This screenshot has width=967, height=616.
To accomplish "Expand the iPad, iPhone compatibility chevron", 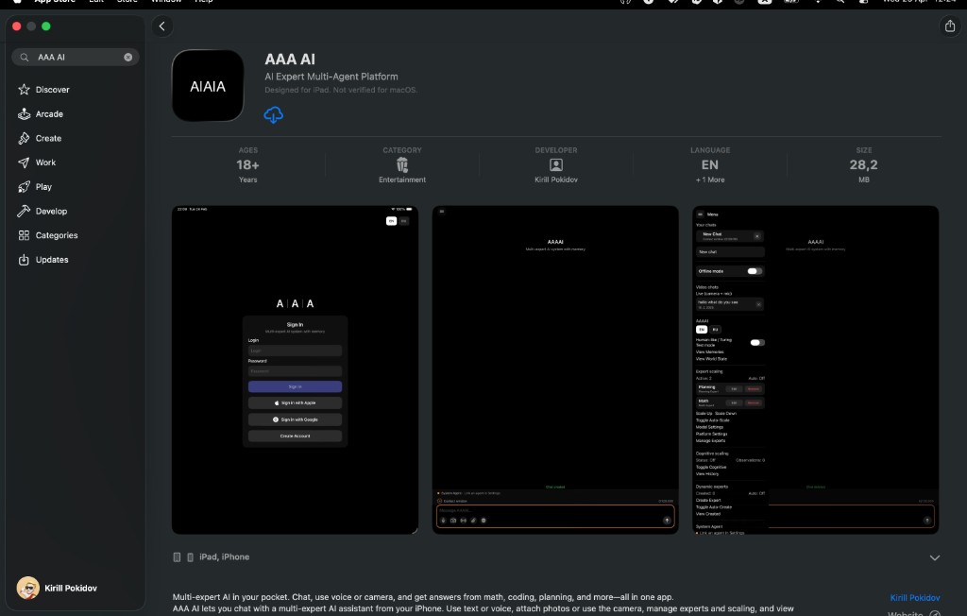I will [934, 557].
